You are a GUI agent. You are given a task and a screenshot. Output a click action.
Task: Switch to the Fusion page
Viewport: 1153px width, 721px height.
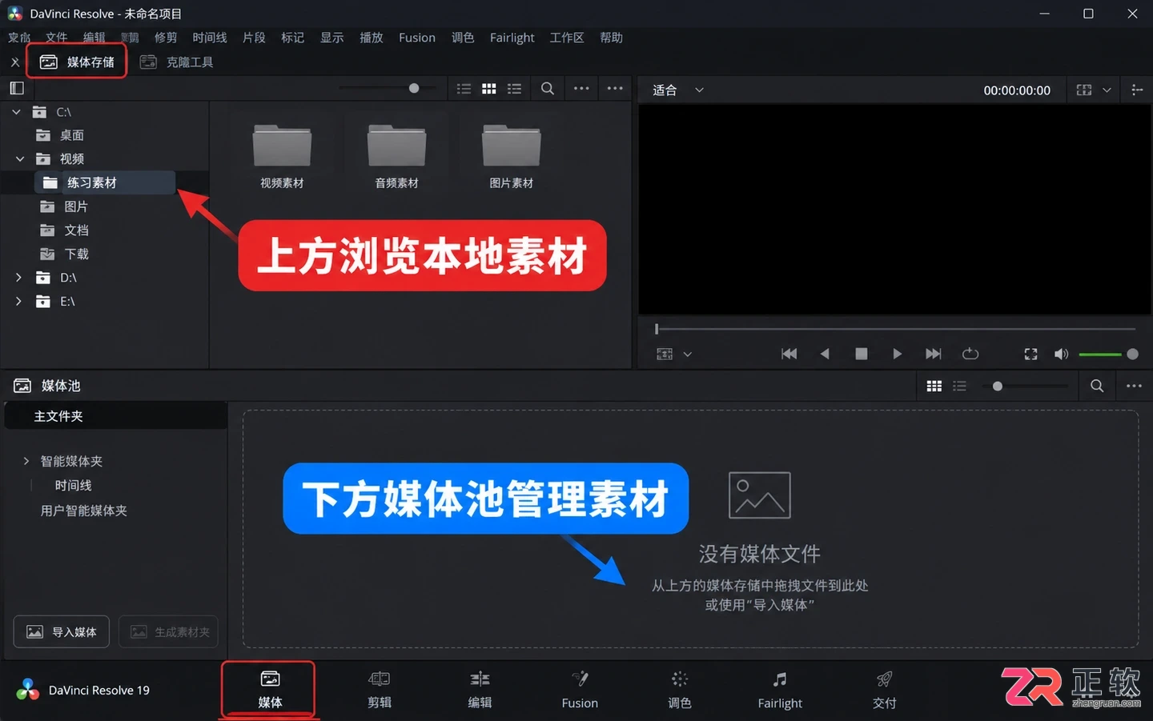tap(580, 690)
